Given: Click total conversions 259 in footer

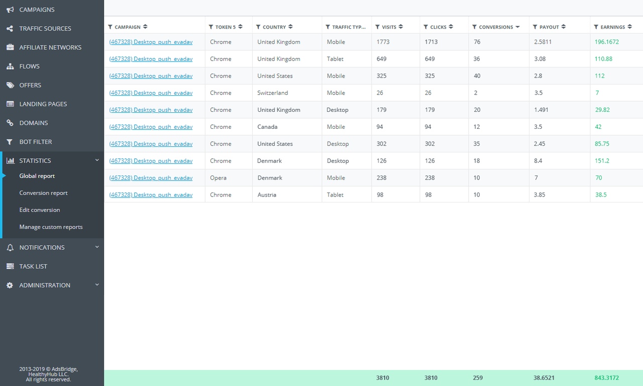Looking at the screenshot, I should coord(478,378).
